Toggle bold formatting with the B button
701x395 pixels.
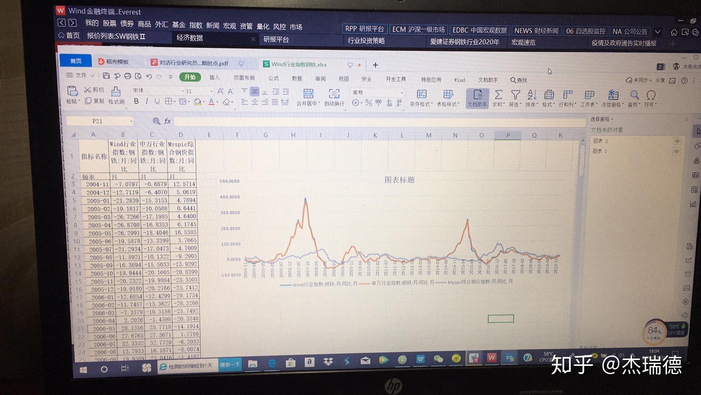136,101
